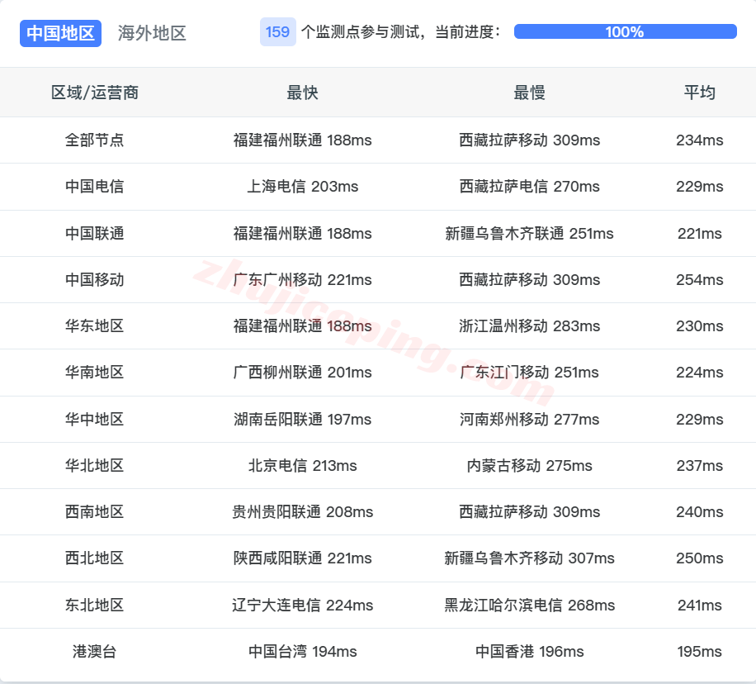The width and height of the screenshot is (756, 684).
Task: Click the 中国台湾 194ms entry
Action: [302, 652]
